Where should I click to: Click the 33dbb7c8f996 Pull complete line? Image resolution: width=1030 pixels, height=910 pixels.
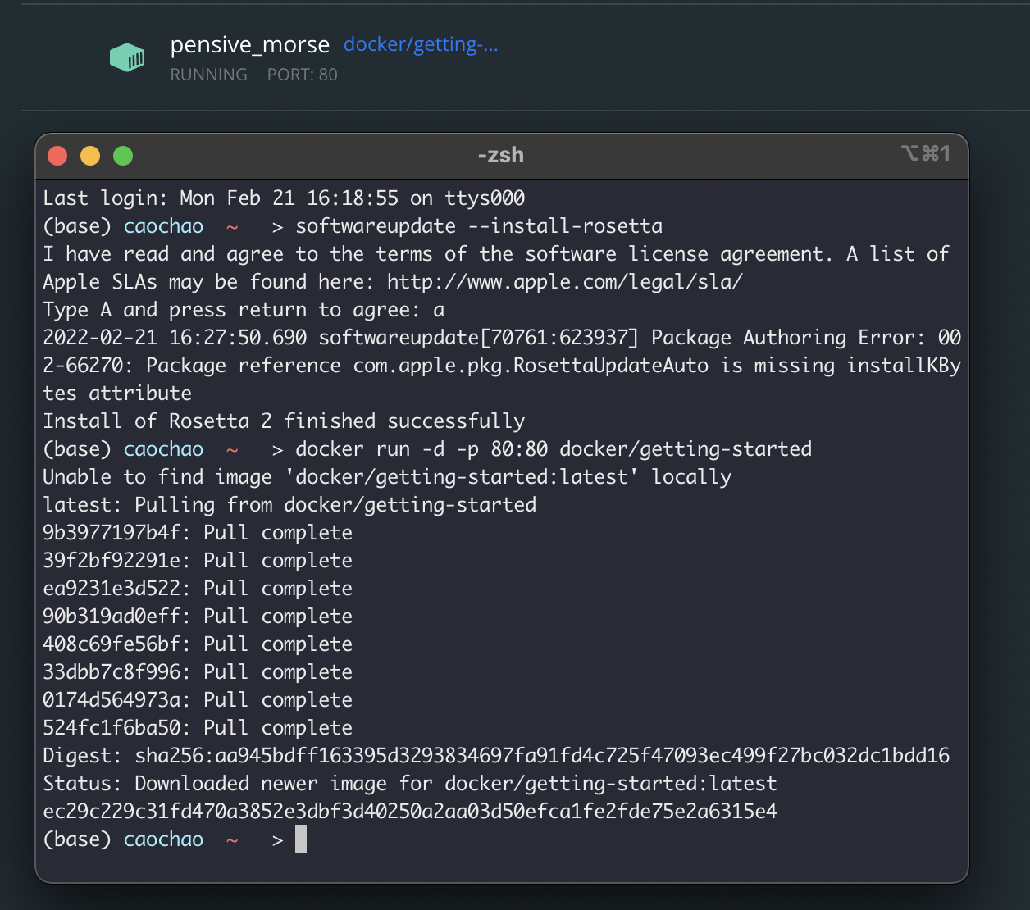198,672
